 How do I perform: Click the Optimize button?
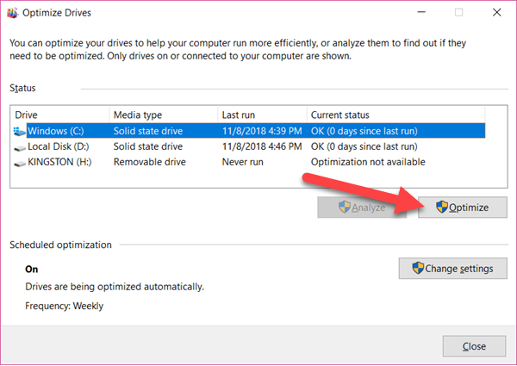tap(462, 208)
